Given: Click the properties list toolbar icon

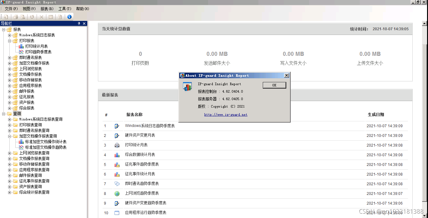Looking at the screenshot, I should point(51,17).
